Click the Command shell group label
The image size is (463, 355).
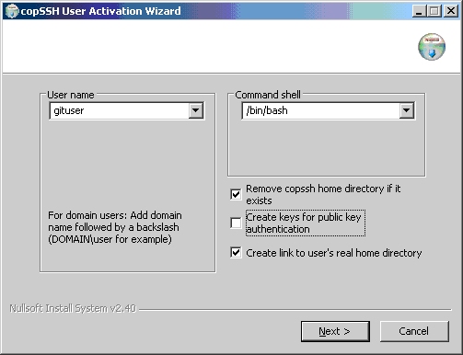coord(268,95)
